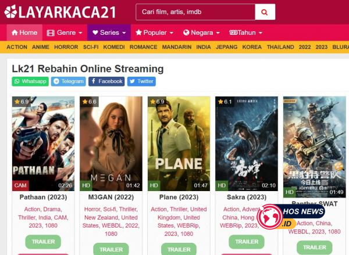The height and width of the screenshot is (255, 349).
Task: Click the Hos News ID globe logo
Action: point(270,217)
